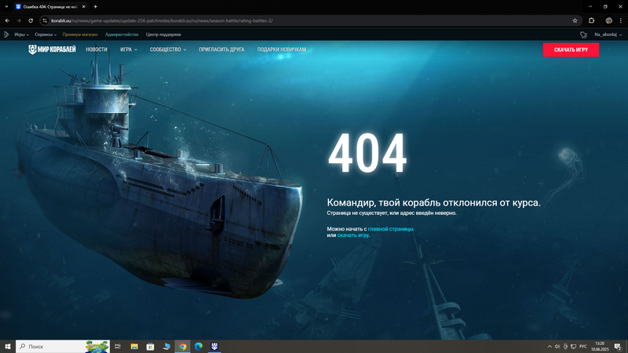Expand the 'Сервисы' dropdown menu

[x=46, y=35]
